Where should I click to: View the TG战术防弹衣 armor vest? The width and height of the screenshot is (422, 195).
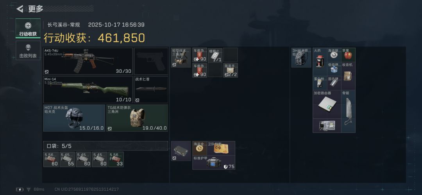click(137, 118)
